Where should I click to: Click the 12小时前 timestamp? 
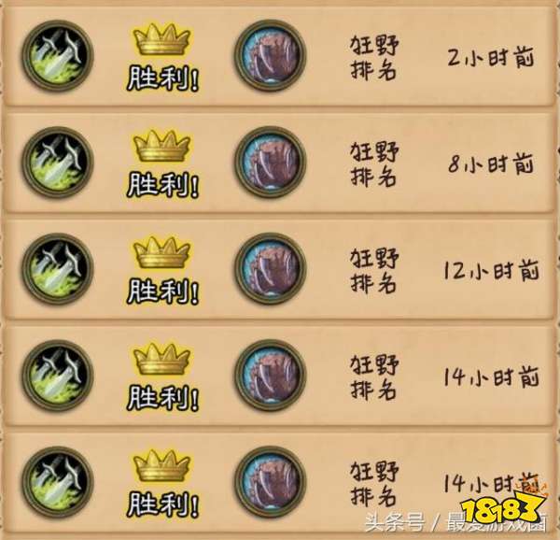coord(491,270)
